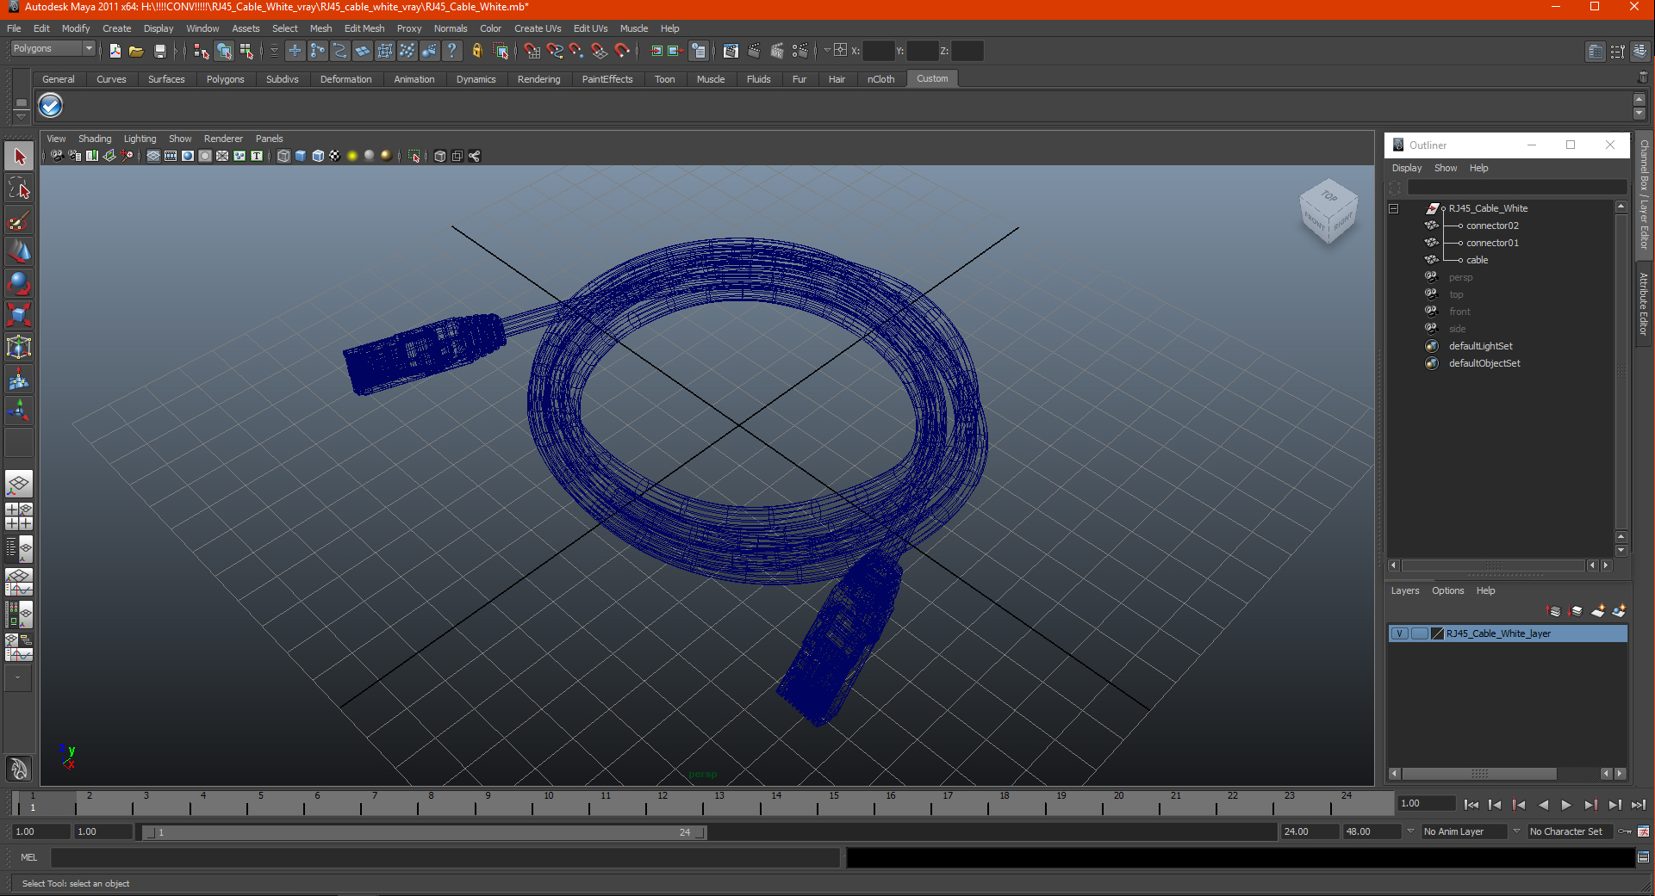This screenshot has height=896, width=1655.
Task: Create layer from selected objects
Action: 1619,611
